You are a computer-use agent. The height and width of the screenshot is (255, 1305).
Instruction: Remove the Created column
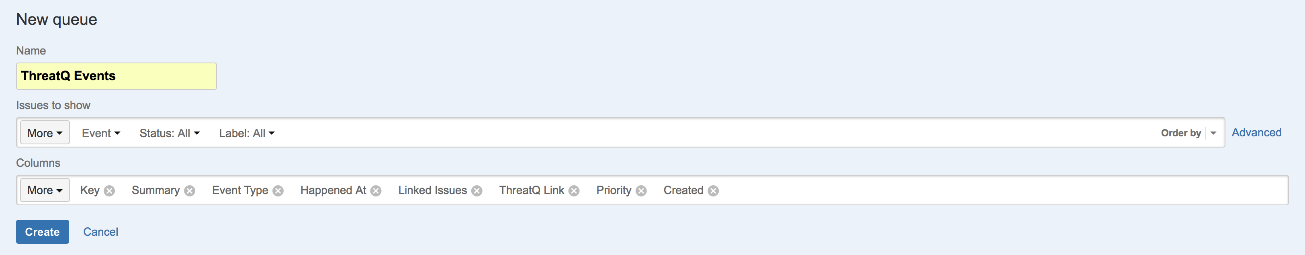[713, 191]
